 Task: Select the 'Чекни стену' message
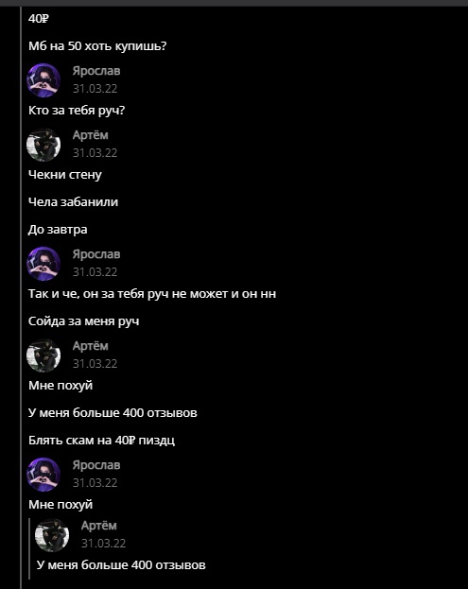click(65, 175)
